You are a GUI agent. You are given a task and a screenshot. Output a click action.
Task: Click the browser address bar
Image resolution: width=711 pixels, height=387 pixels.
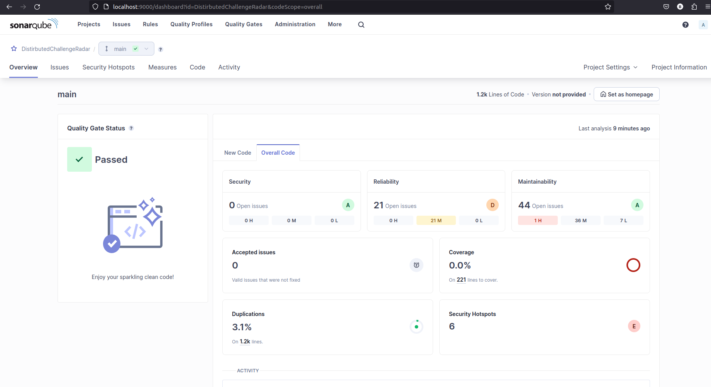[x=351, y=7]
